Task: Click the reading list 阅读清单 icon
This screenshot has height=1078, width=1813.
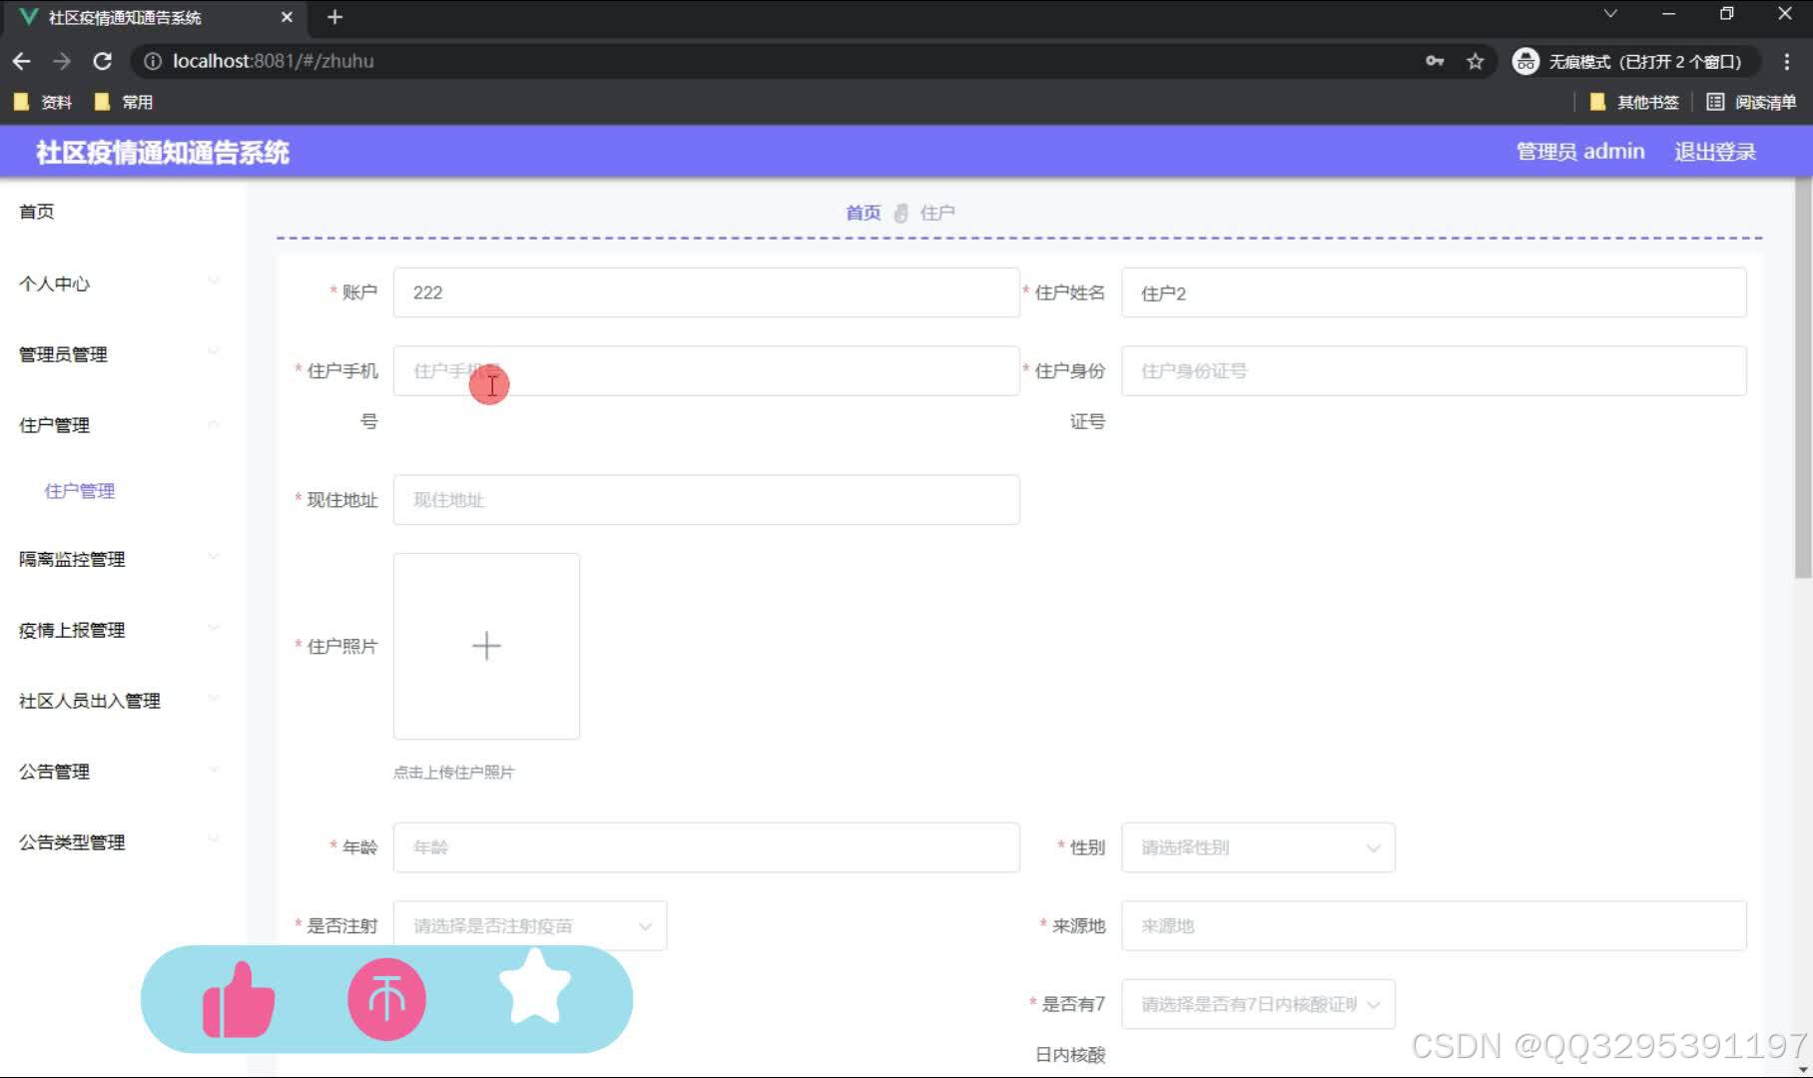Action: [x=1714, y=102]
